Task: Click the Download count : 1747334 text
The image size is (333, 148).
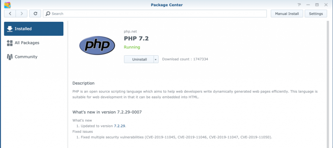Action: [185, 59]
